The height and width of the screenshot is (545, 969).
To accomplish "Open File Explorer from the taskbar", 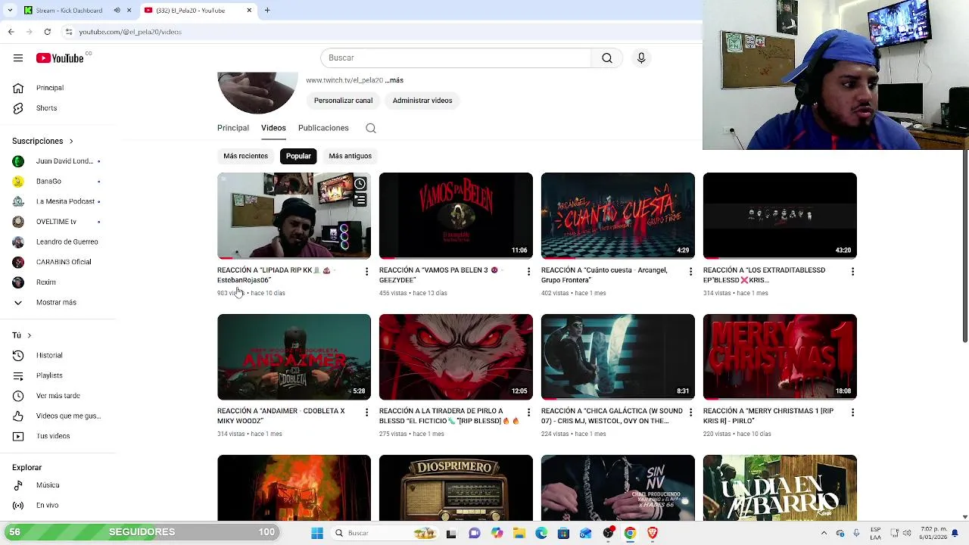I will 519,533.
